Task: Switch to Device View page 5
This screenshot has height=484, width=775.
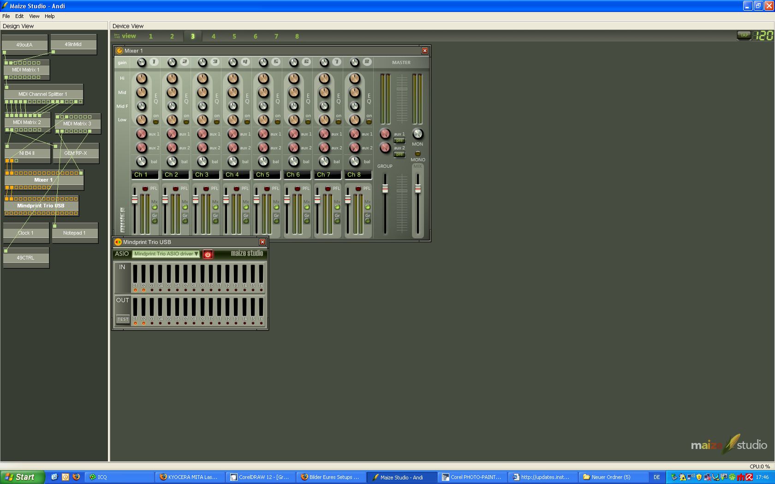Action: 234,36
